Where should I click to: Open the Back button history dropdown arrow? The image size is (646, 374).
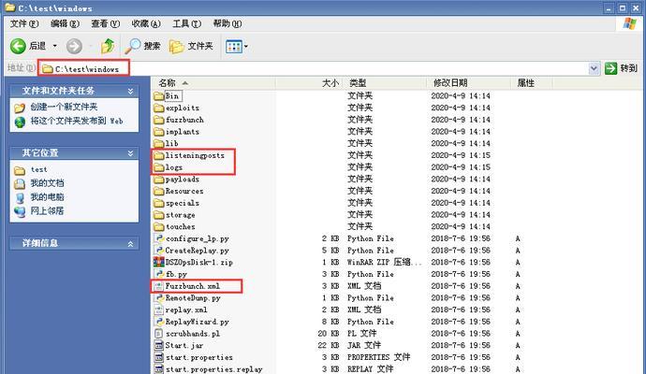(x=55, y=46)
